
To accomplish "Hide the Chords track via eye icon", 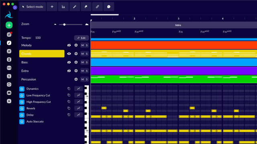I will coord(69,54).
